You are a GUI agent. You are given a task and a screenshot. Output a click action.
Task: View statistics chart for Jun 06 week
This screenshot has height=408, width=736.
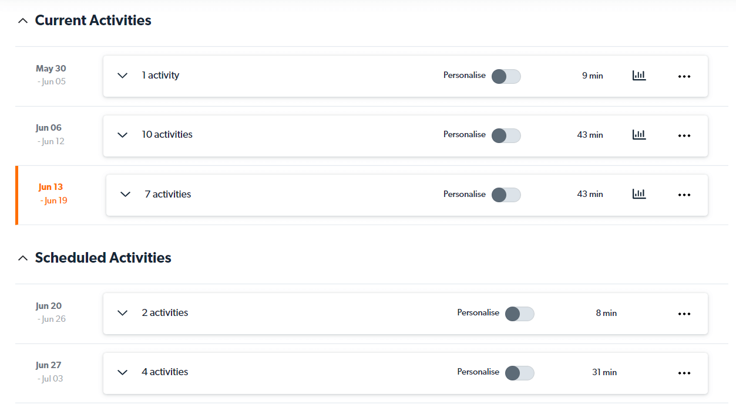pos(639,135)
